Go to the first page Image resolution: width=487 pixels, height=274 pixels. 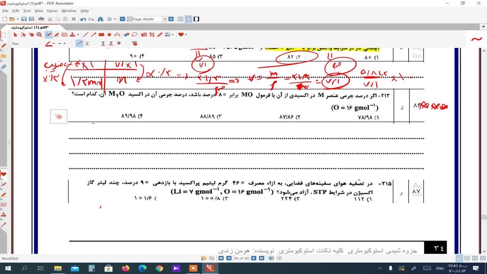click(x=221, y=258)
